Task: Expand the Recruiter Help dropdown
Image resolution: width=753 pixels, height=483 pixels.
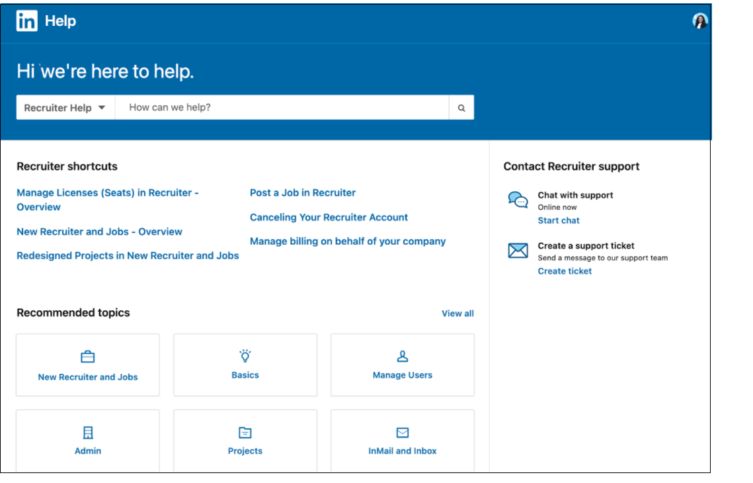Action: pyautogui.click(x=65, y=108)
